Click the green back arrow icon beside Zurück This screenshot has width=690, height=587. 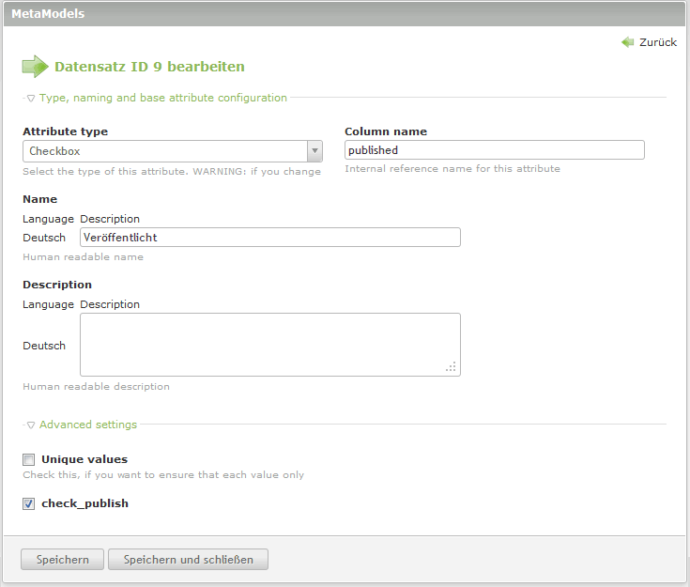(x=628, y=42)
